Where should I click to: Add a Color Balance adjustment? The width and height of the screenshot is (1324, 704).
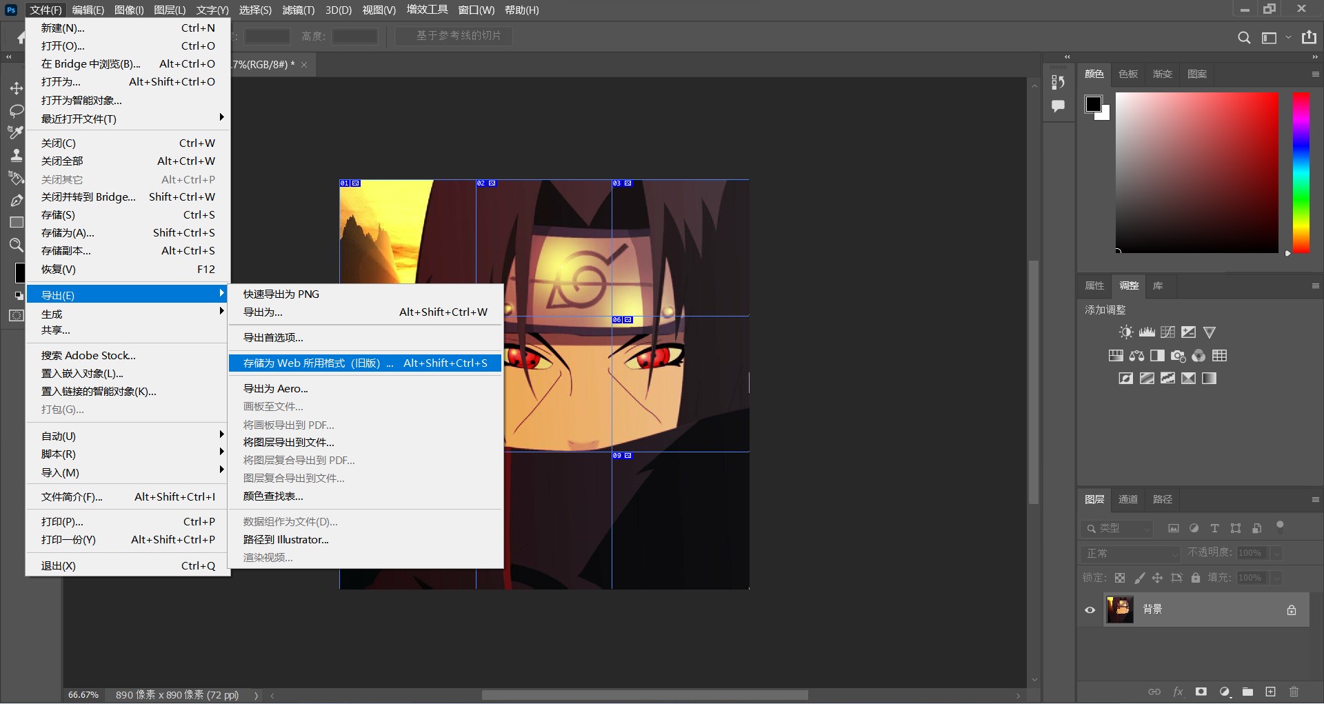click(1136, 356)
